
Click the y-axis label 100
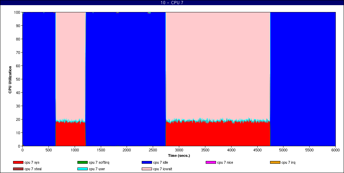point(17,12)
